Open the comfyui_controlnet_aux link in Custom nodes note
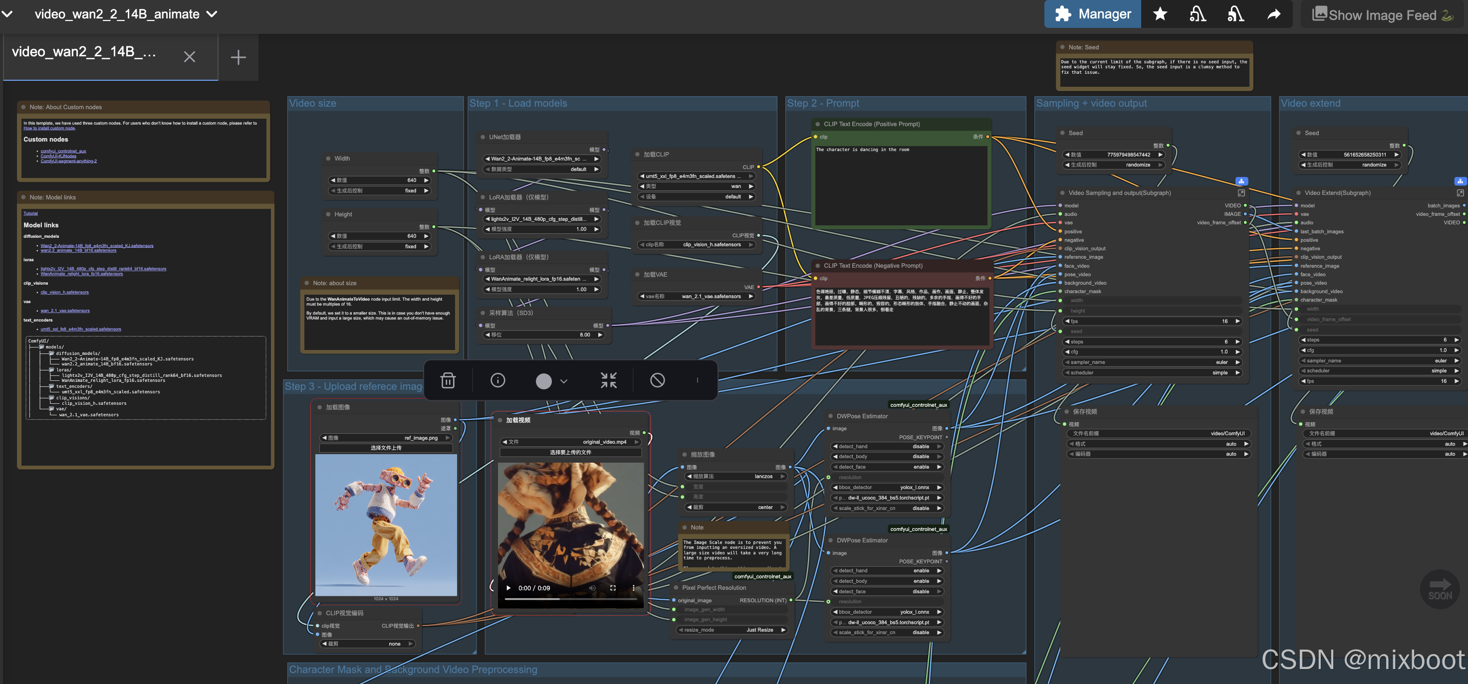The image size is (1468, 684). tap(63, 151)
